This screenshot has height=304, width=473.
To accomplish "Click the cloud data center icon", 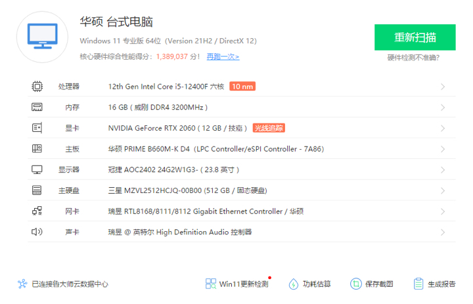I will (x=22, y=284).
